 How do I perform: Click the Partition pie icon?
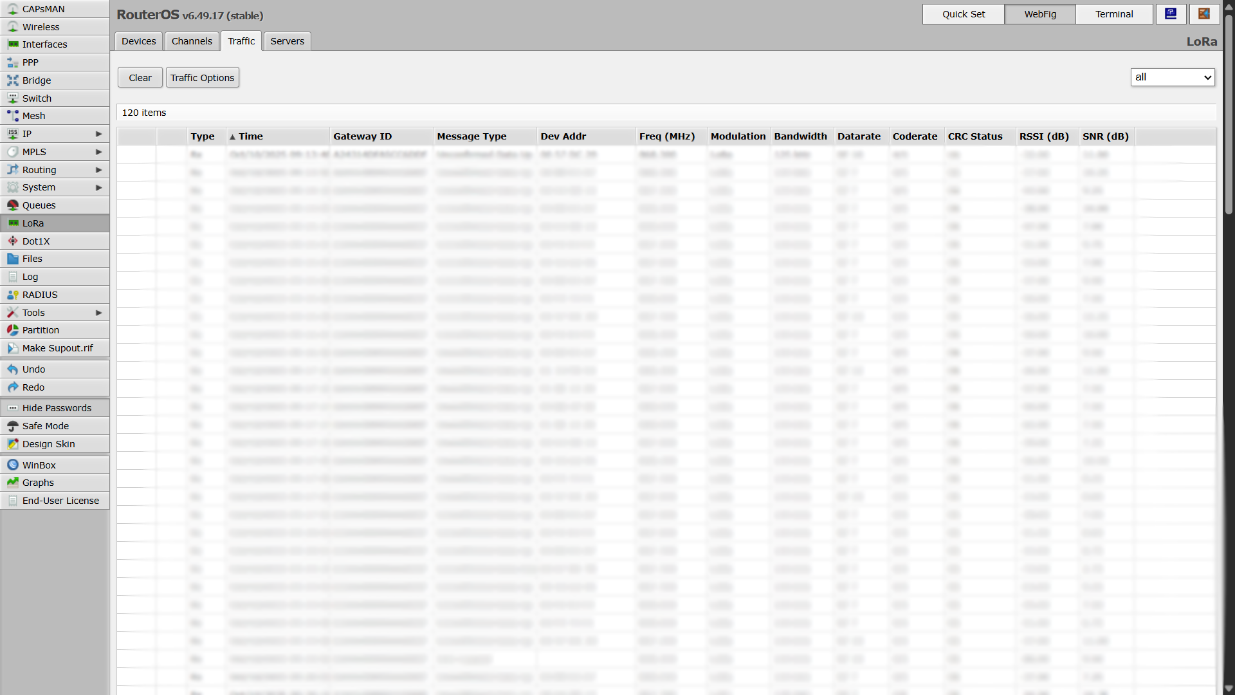click(12, 330)
